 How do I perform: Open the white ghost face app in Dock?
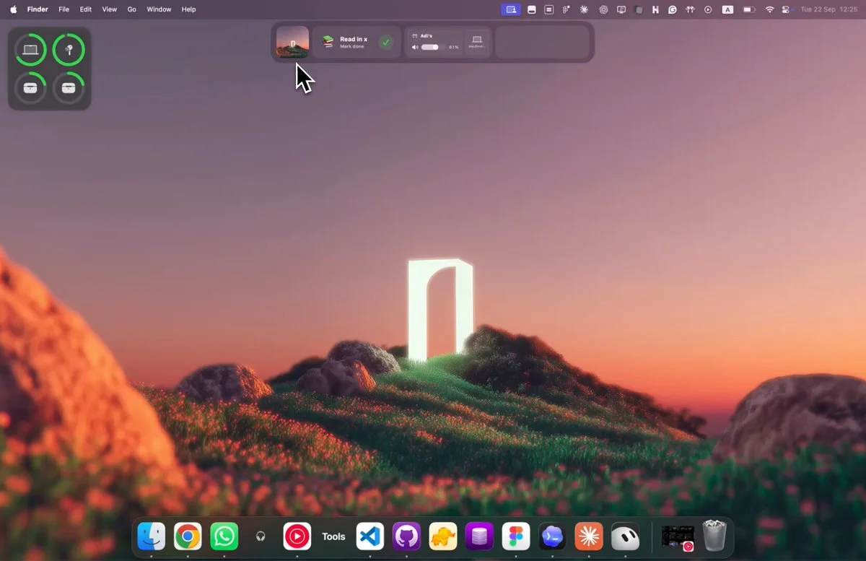pos(625,536)
